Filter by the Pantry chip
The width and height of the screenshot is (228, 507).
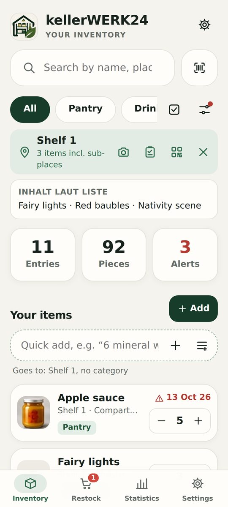point(85,109)
